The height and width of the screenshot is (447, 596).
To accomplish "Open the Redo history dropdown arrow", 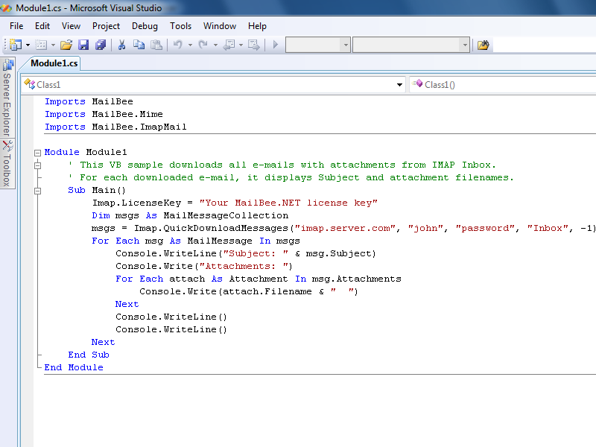I will pos(215,45).
